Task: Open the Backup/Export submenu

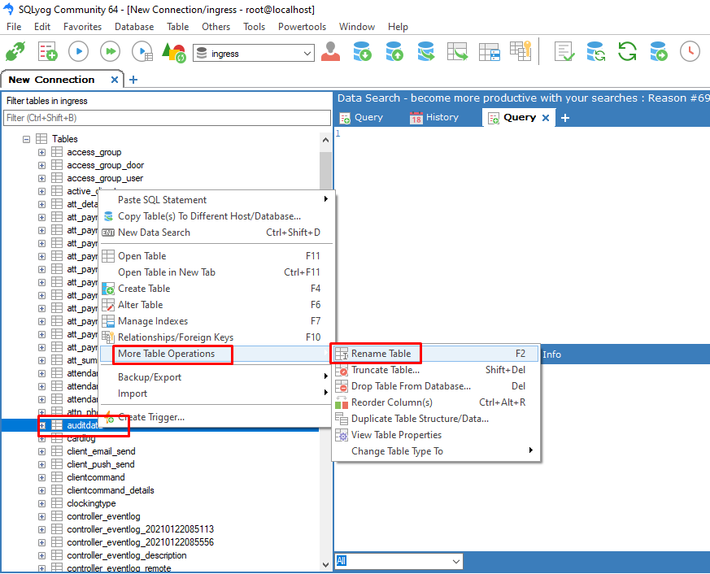Action: 216,377
